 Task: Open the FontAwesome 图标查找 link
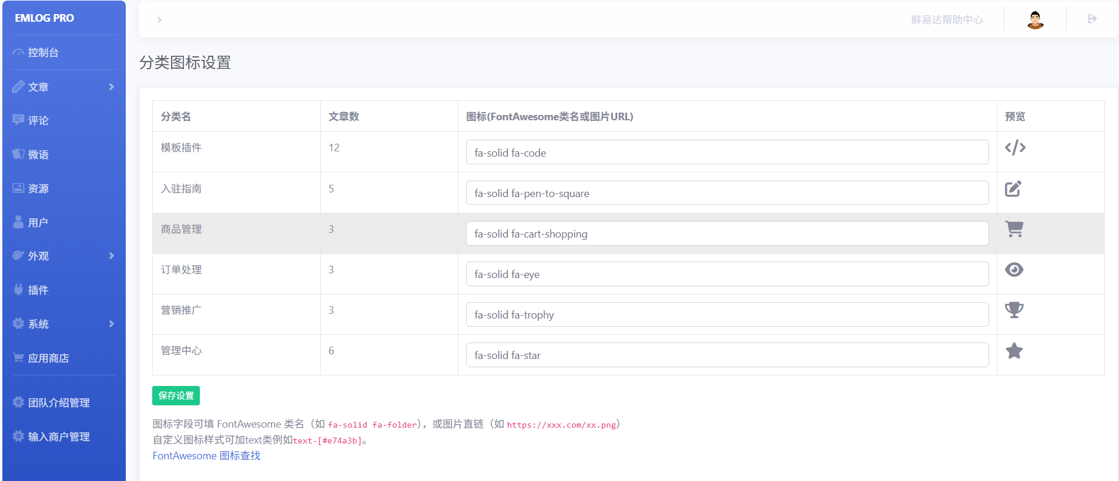206,456
